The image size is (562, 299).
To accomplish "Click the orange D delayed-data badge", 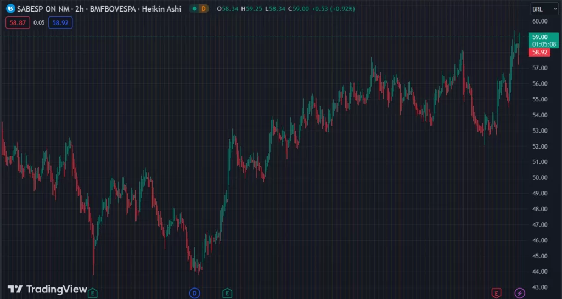I will pyautogui.click(x=204, y=9).
